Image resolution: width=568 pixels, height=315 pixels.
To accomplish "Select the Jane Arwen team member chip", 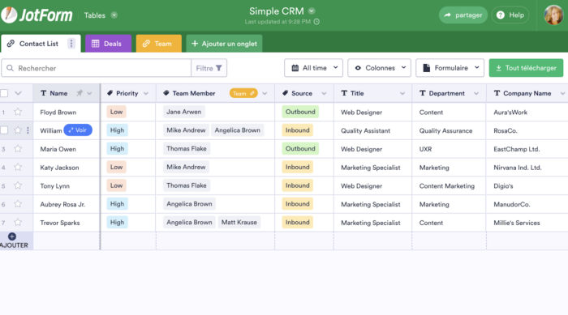I will (x=183, y=112).
